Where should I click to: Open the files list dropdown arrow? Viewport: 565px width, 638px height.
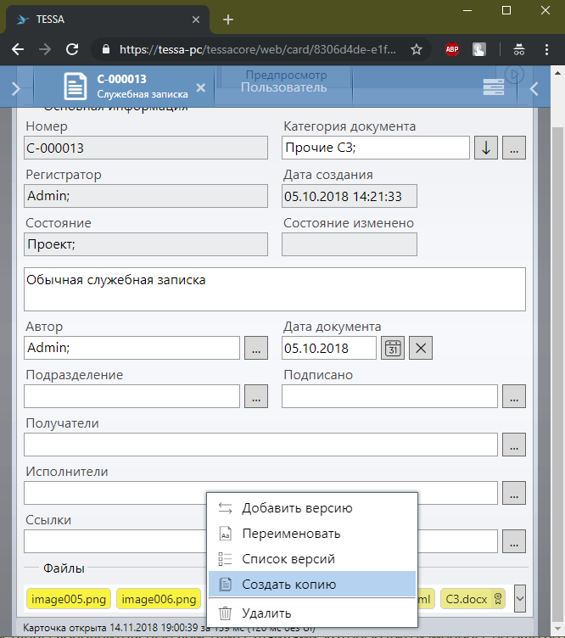520,598
